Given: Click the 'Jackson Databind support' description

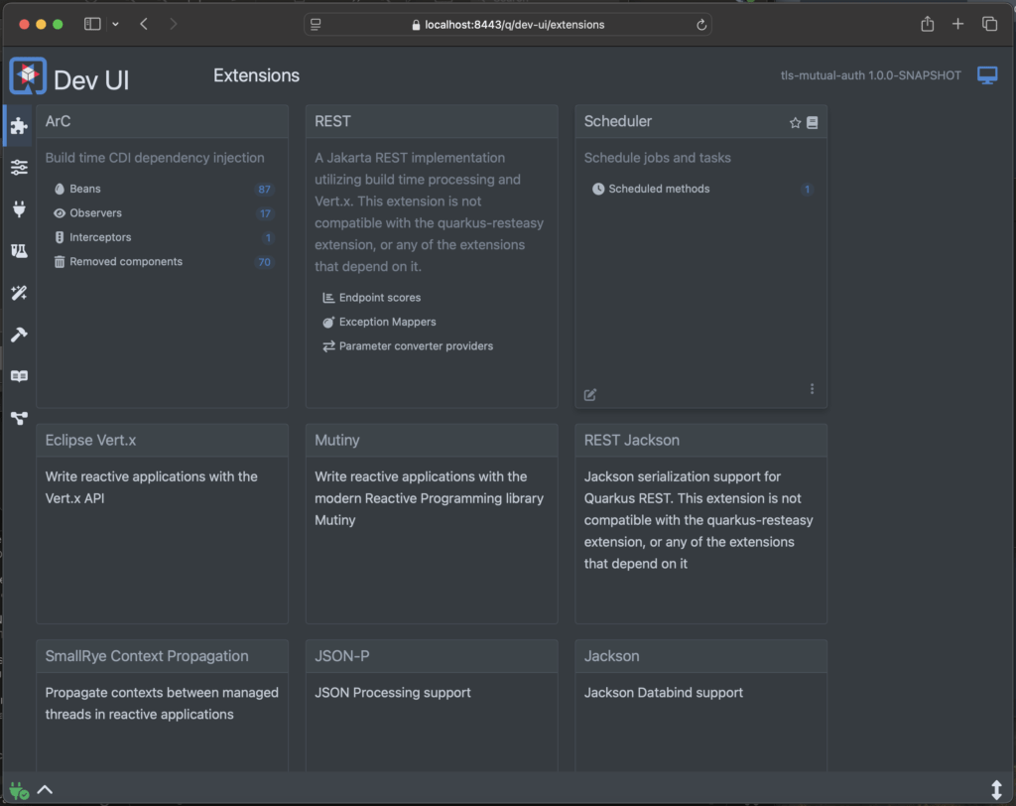Looking at the screenshot, I should click(x=664, y=693).
